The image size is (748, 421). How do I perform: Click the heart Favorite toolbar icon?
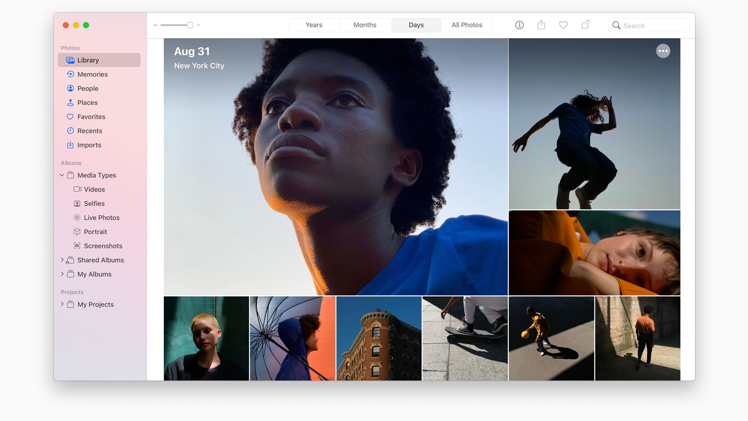point(563,25)
